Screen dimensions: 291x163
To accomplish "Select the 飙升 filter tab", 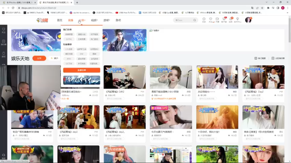I will pos(55,58).
